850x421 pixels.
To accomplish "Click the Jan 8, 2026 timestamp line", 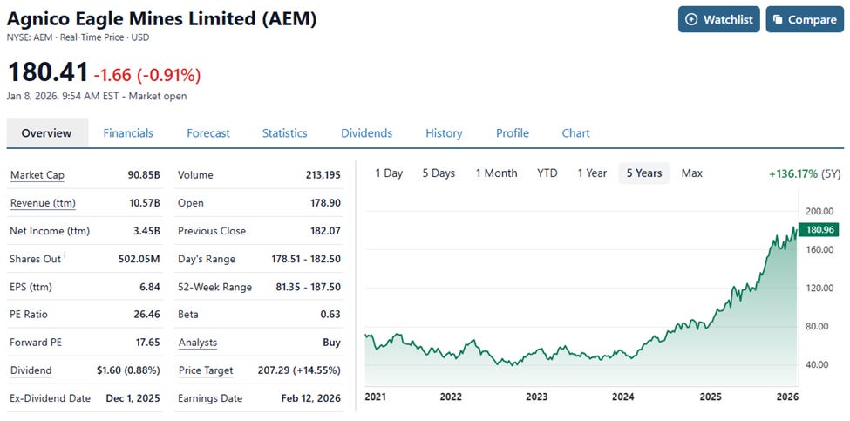I will [97, 97].
